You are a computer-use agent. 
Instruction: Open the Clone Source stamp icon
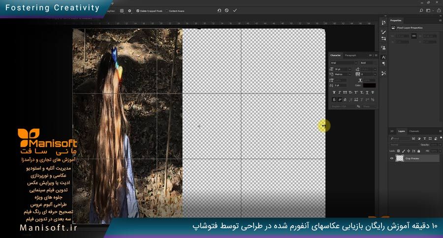pos(383,48)
